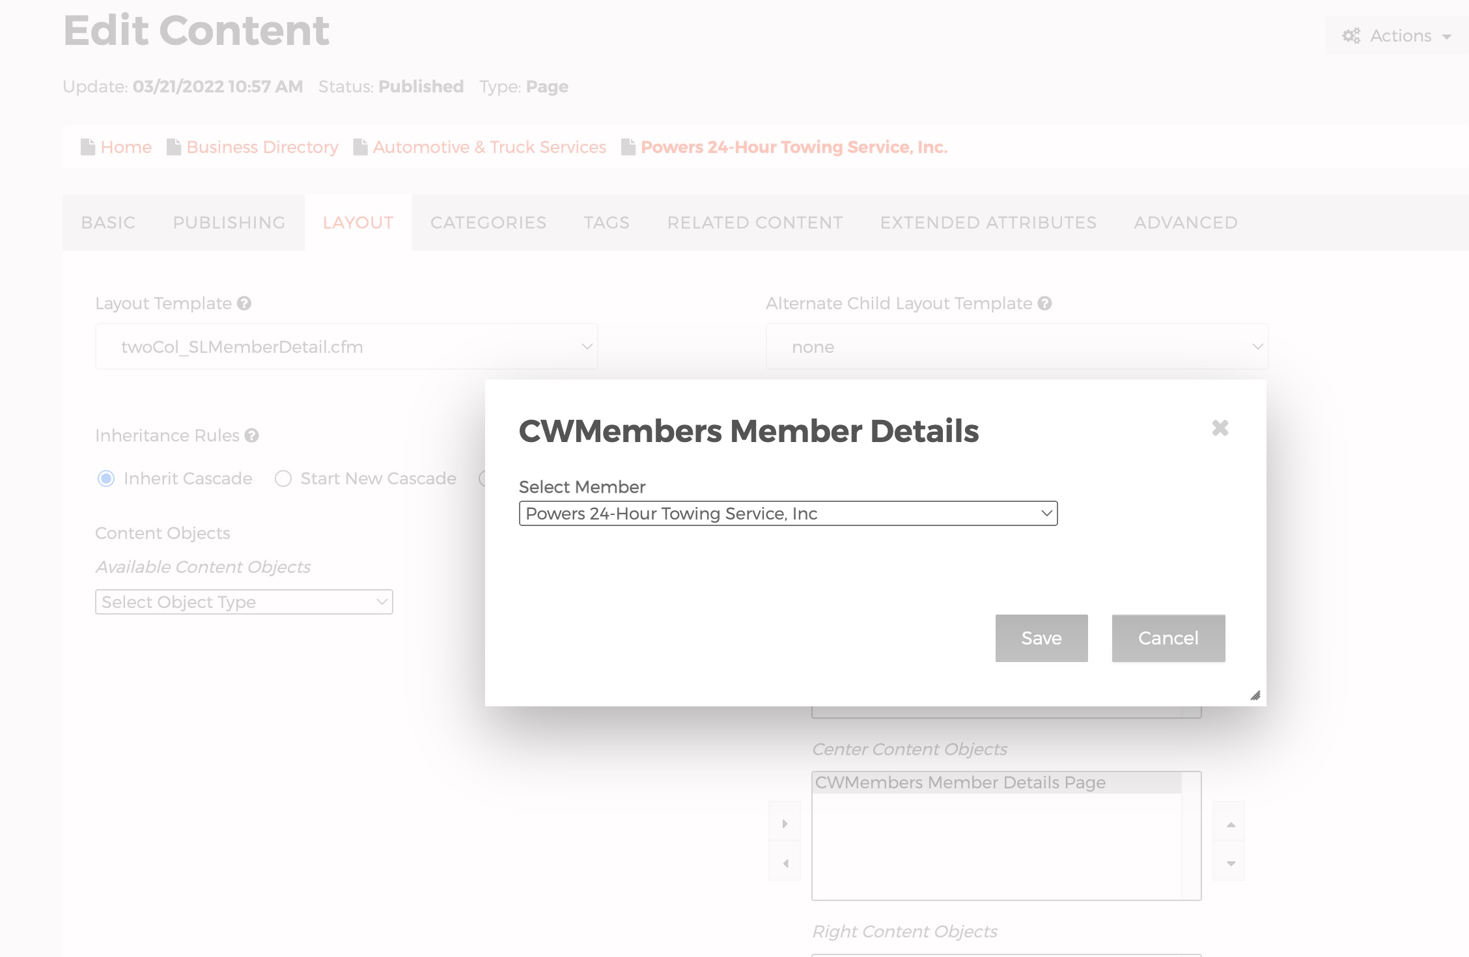The image size is (1469, 957).
Task: Open Alternate Child Layout Template dropdown
Action: [1016, 346]
